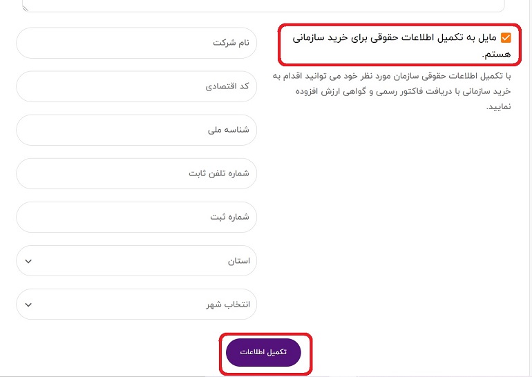Click the شماره تلفن ثابت field
This screenshot has width=532, height=377.
[x=136, y=173]
